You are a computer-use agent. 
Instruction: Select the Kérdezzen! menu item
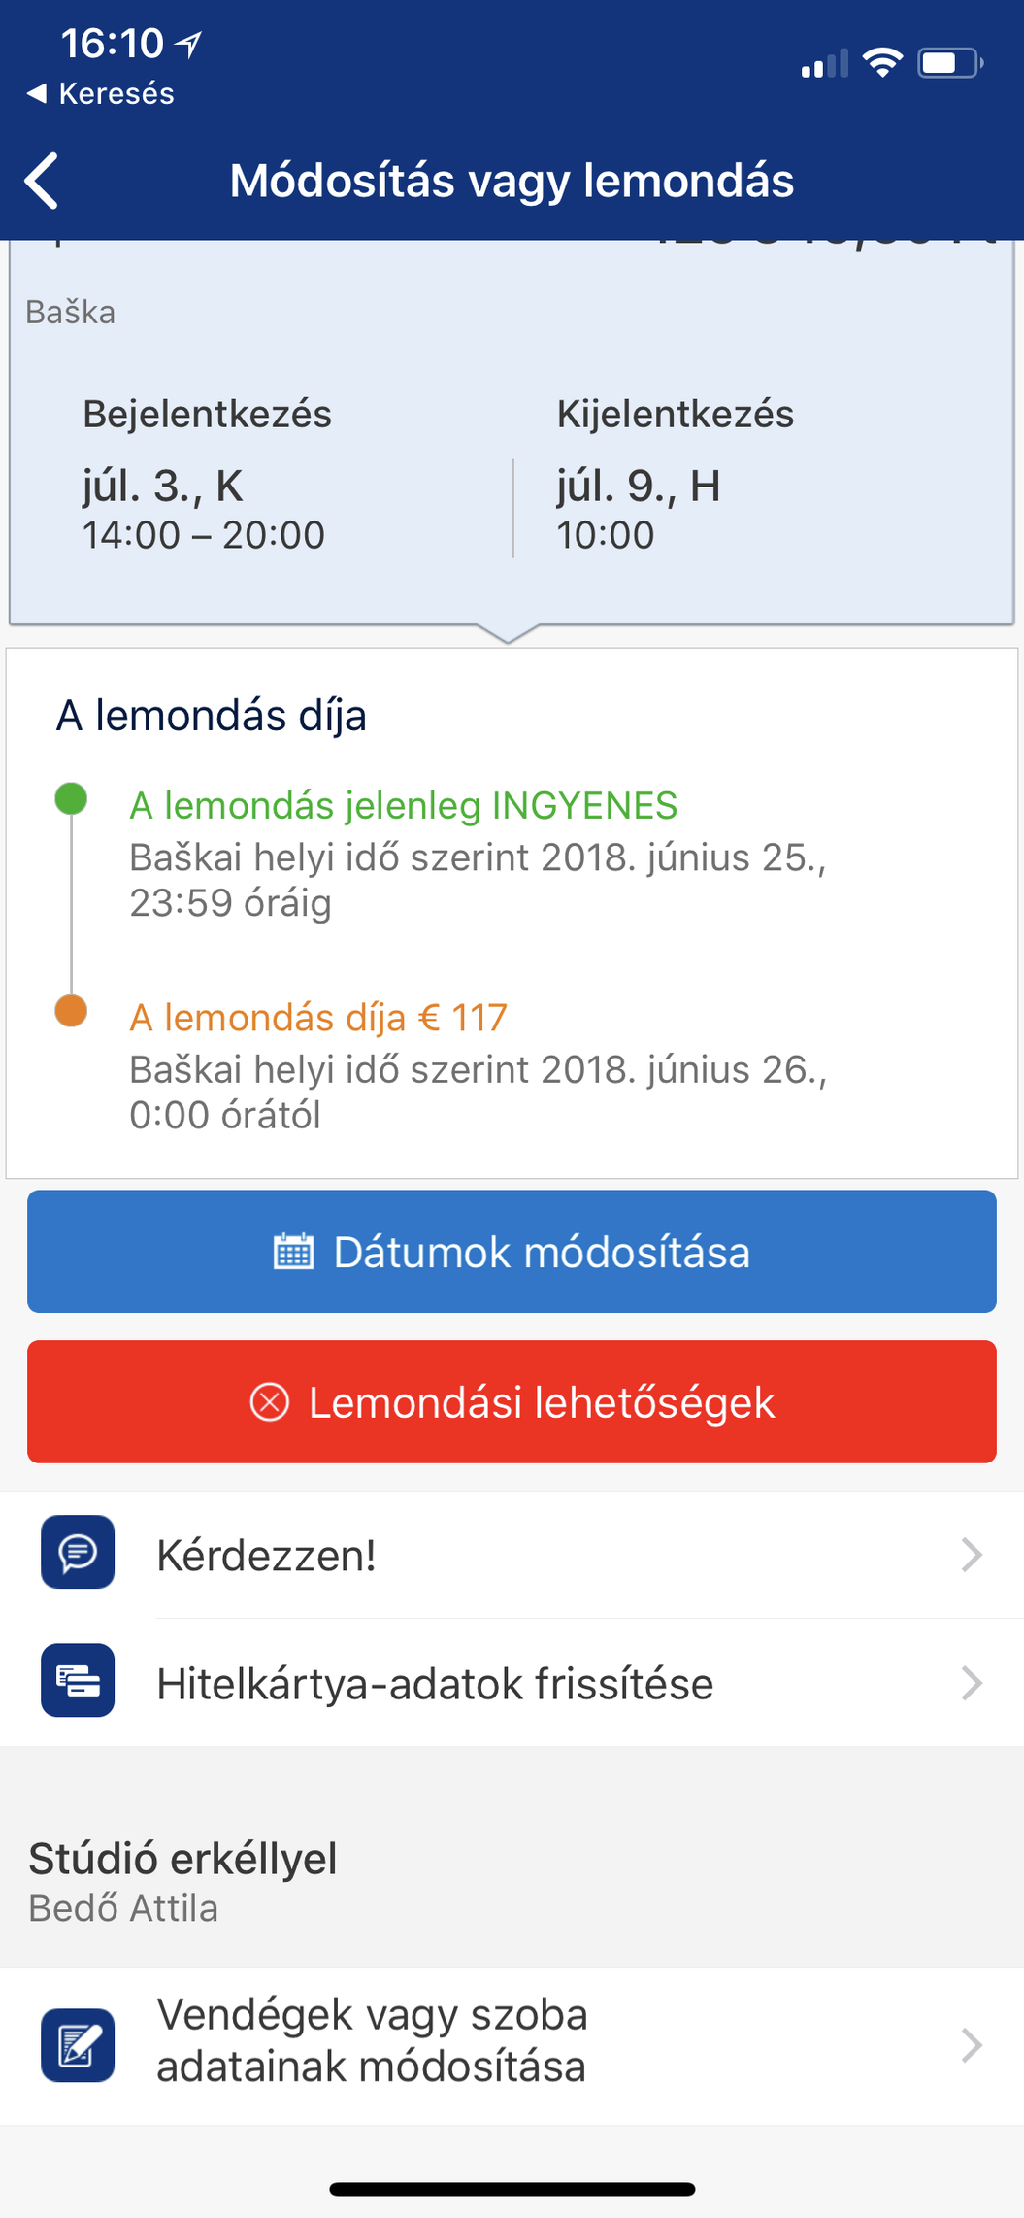[x=267, y=1556]
